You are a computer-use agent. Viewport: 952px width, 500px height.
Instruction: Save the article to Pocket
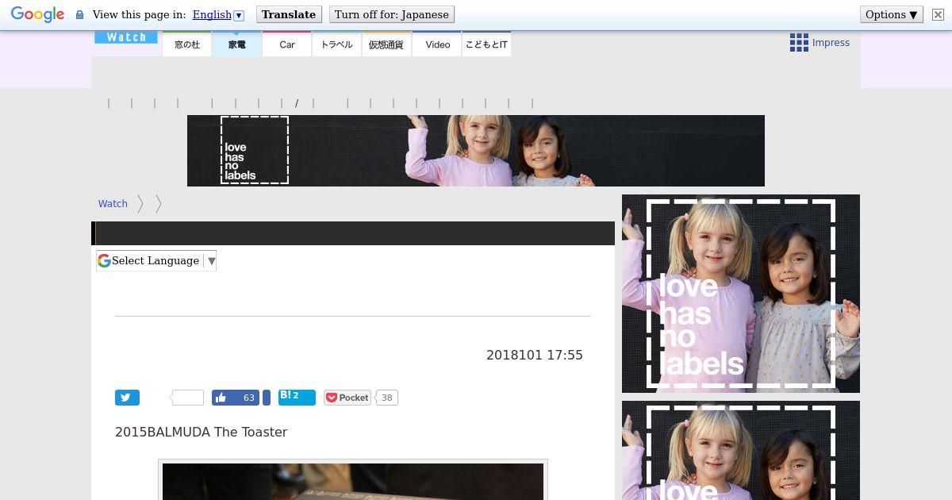click(x=347, y=398)
